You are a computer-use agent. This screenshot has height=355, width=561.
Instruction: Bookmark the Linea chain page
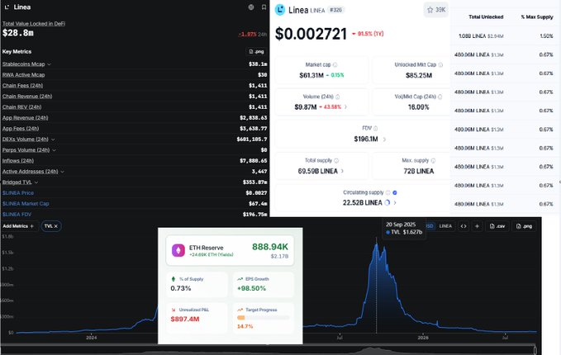click(264, 7)
